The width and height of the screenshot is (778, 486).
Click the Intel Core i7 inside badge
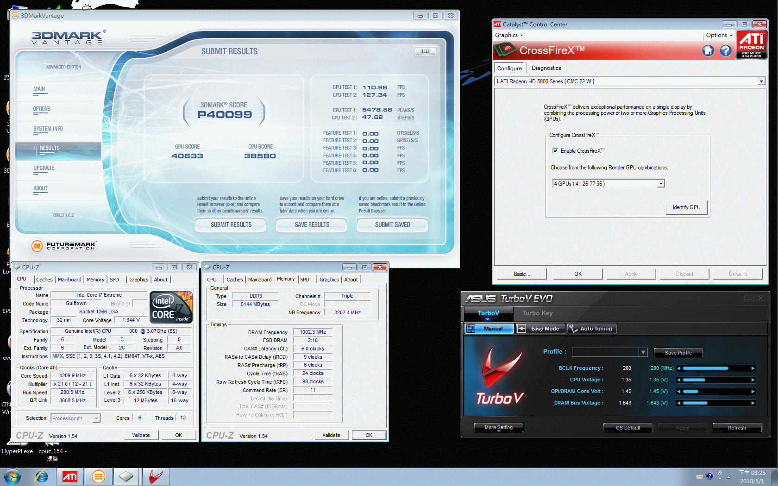pyautogui.click(x=171, y=307)
